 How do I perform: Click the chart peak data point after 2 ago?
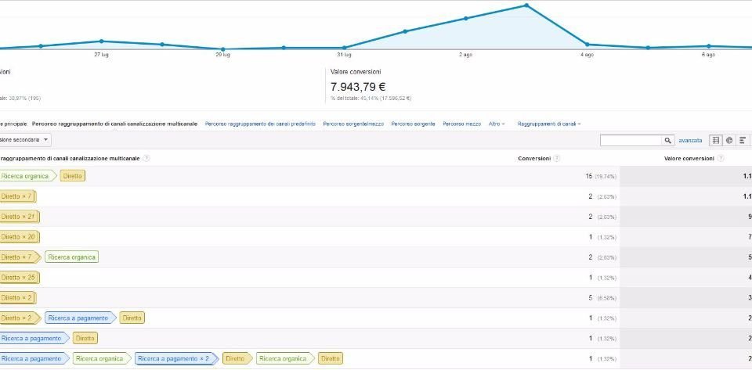(526, 5)
